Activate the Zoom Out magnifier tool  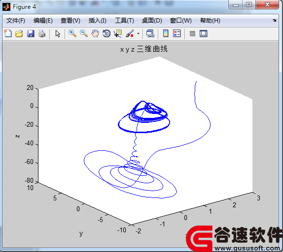tap(84, 33)
